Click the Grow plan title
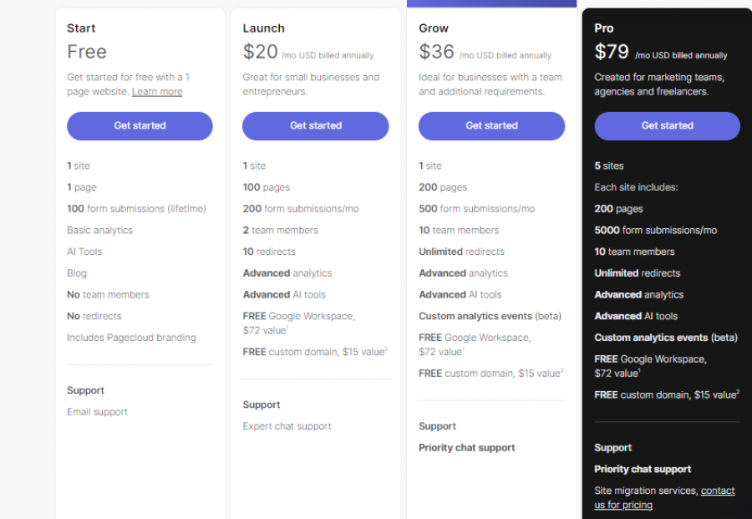The image size is (752, 519). (x=434, y=28)
